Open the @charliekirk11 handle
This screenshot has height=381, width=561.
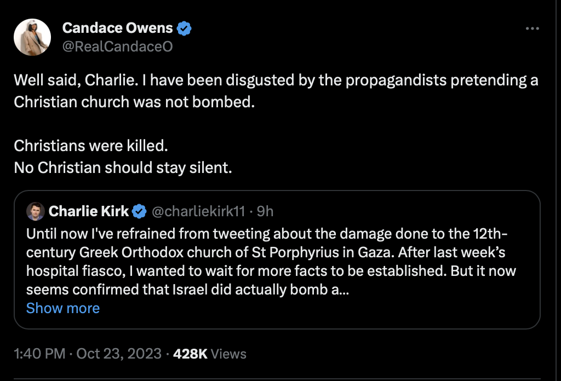(197, 211)
